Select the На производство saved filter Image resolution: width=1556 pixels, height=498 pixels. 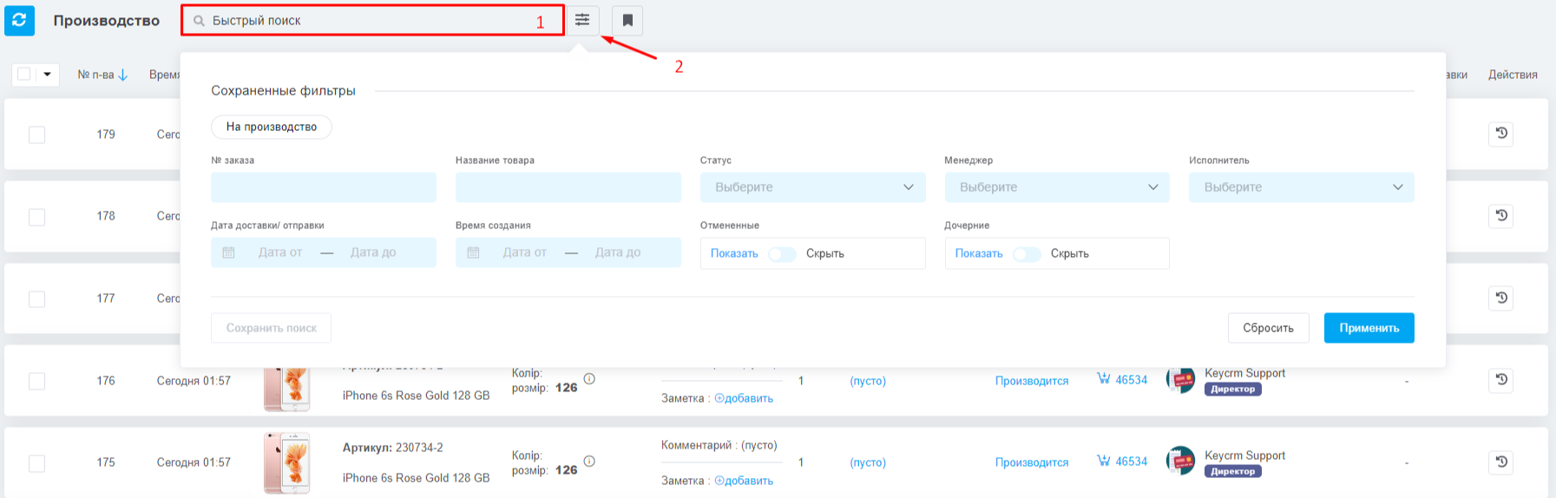coord(272,127)
